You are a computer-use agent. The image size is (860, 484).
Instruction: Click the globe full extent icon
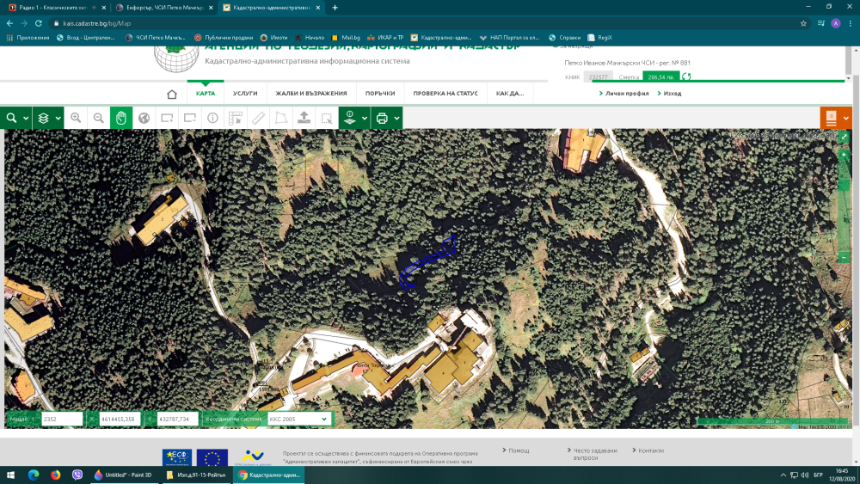144,118
